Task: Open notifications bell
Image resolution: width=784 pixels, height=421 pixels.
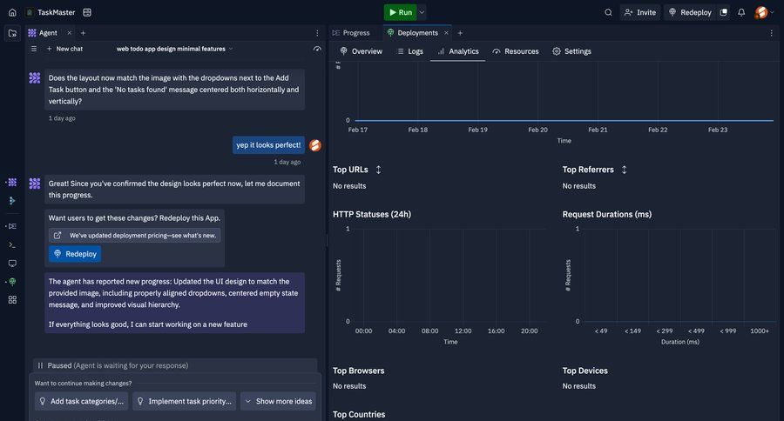Action: coord(741,12)
